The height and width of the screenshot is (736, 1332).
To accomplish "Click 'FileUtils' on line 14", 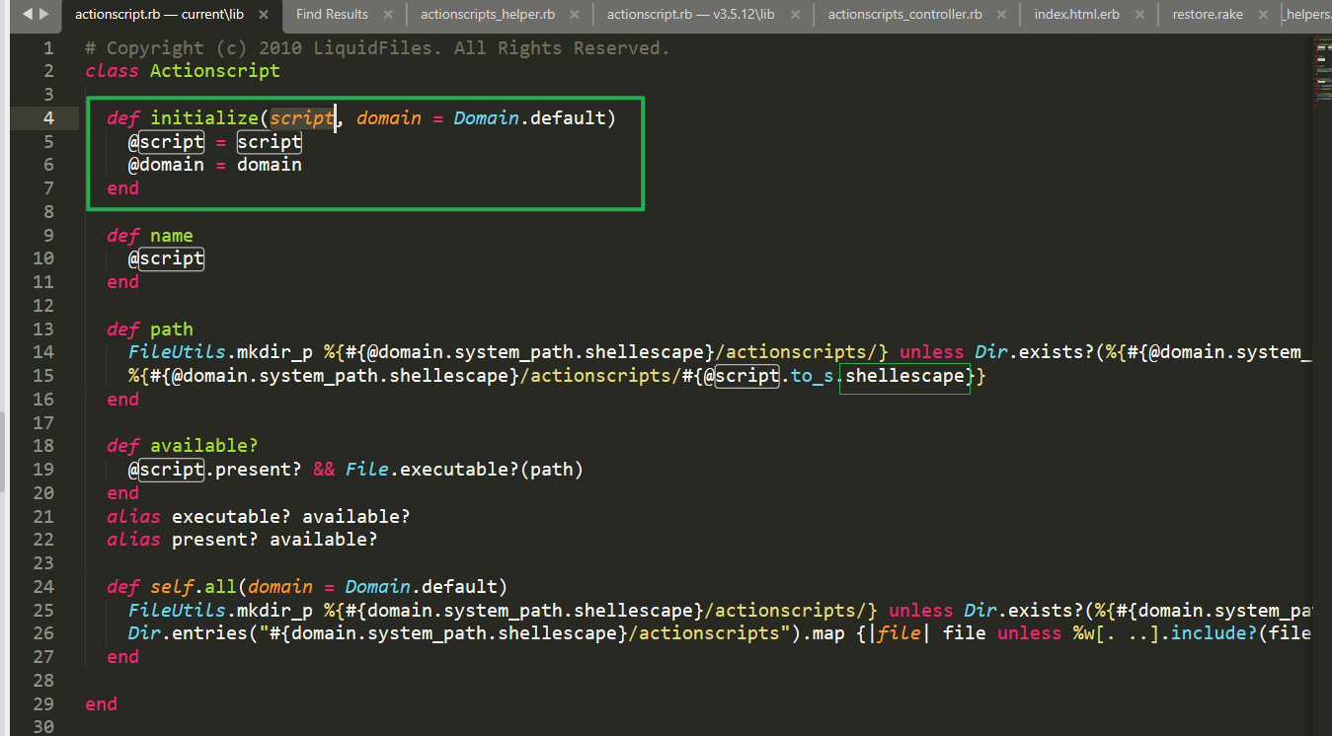I will tap(177, 352).
